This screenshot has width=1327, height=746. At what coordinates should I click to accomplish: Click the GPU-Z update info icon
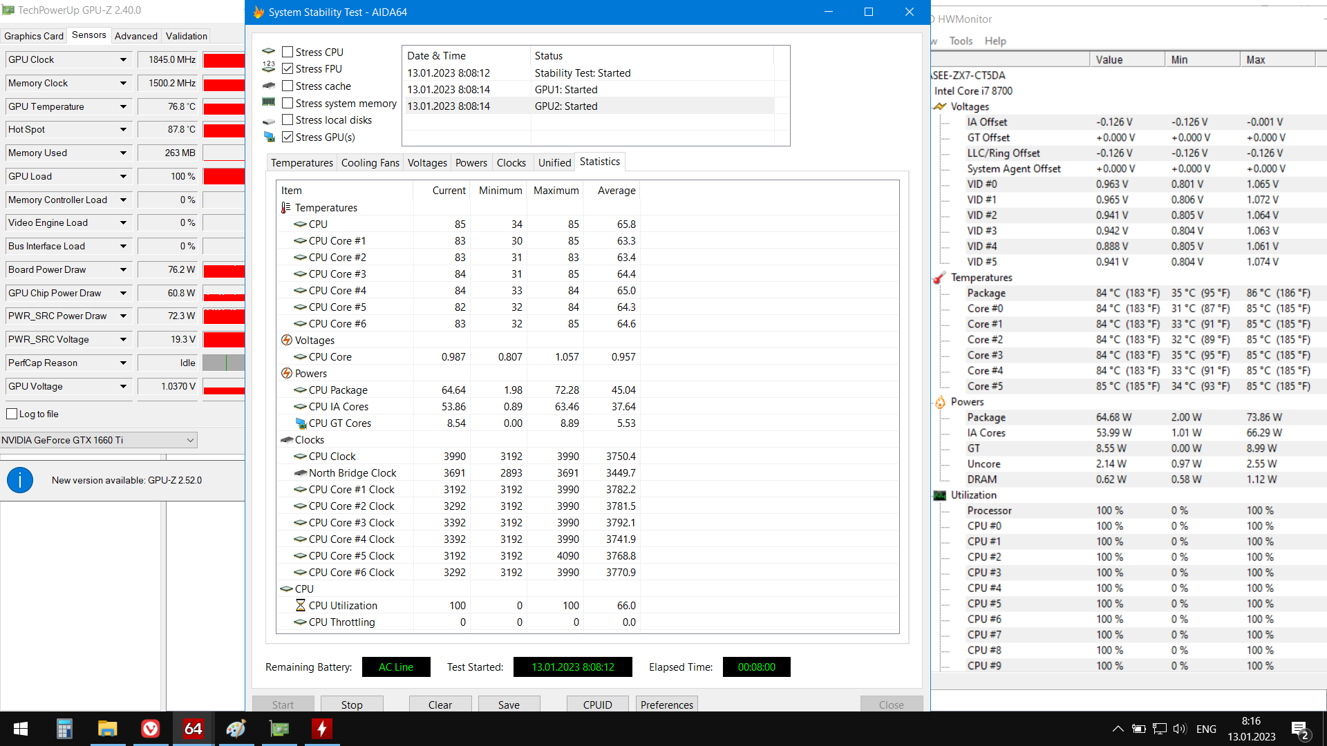(20, 480)
